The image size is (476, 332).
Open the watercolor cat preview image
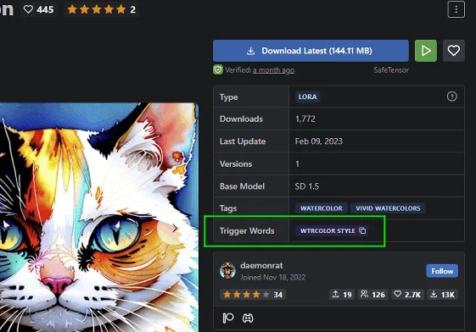pos(99,217)
